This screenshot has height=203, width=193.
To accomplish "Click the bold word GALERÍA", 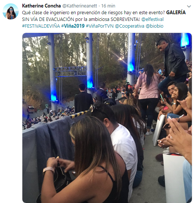I will tap(176, 13).
